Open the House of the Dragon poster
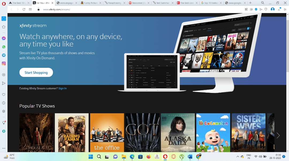 coord(36,132)
